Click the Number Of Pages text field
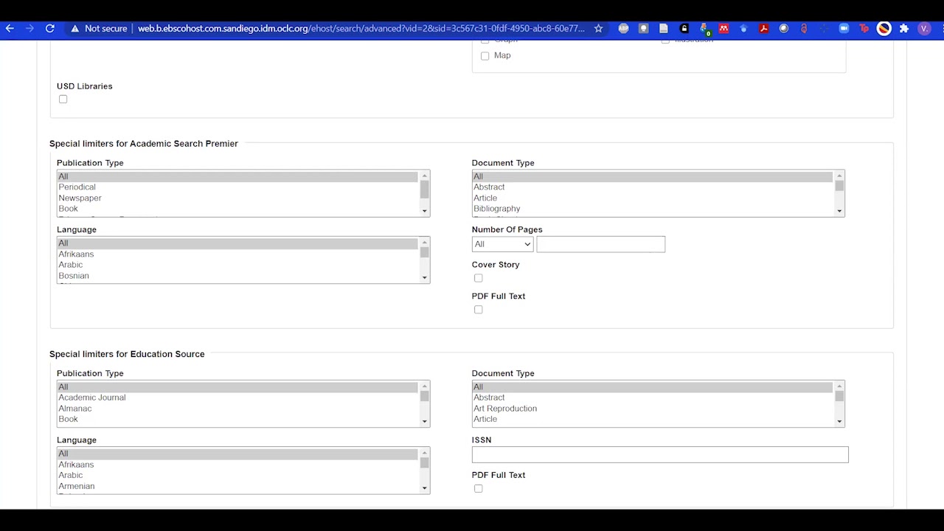Image resolution: width=944 pixels, height=531 pixels. pos(600,244)
